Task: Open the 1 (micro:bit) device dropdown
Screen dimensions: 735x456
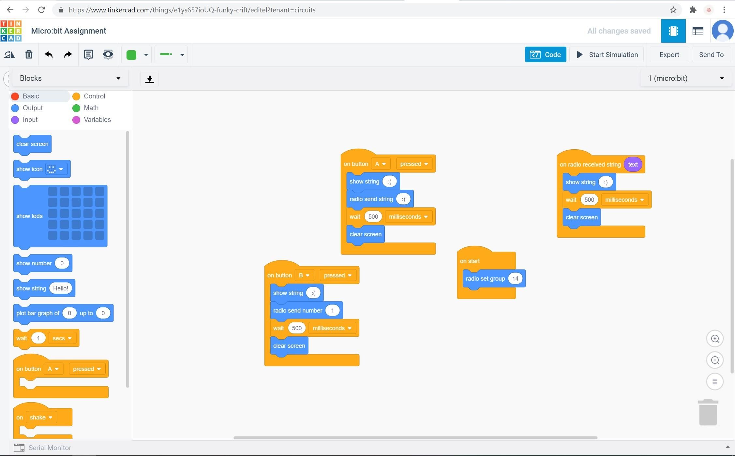Action: click(x=685, y=78)
